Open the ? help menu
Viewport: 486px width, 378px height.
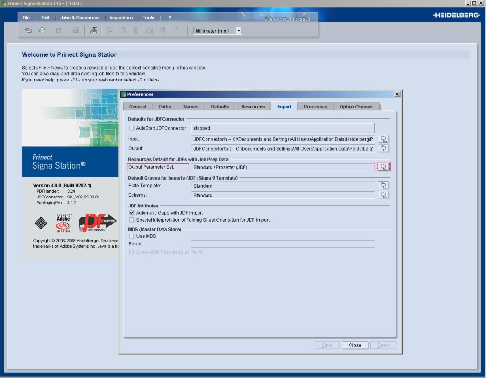coord(170,18)
